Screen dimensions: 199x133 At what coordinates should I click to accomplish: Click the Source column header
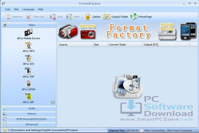click(x=75, y=45)
